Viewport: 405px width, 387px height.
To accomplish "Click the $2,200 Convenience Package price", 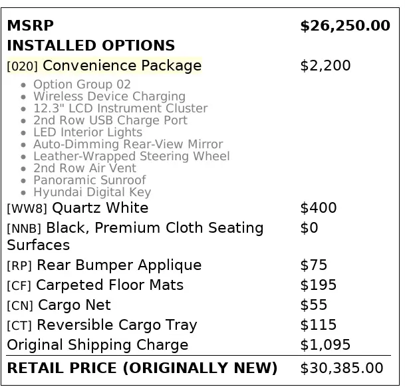I will coord(325,66).
